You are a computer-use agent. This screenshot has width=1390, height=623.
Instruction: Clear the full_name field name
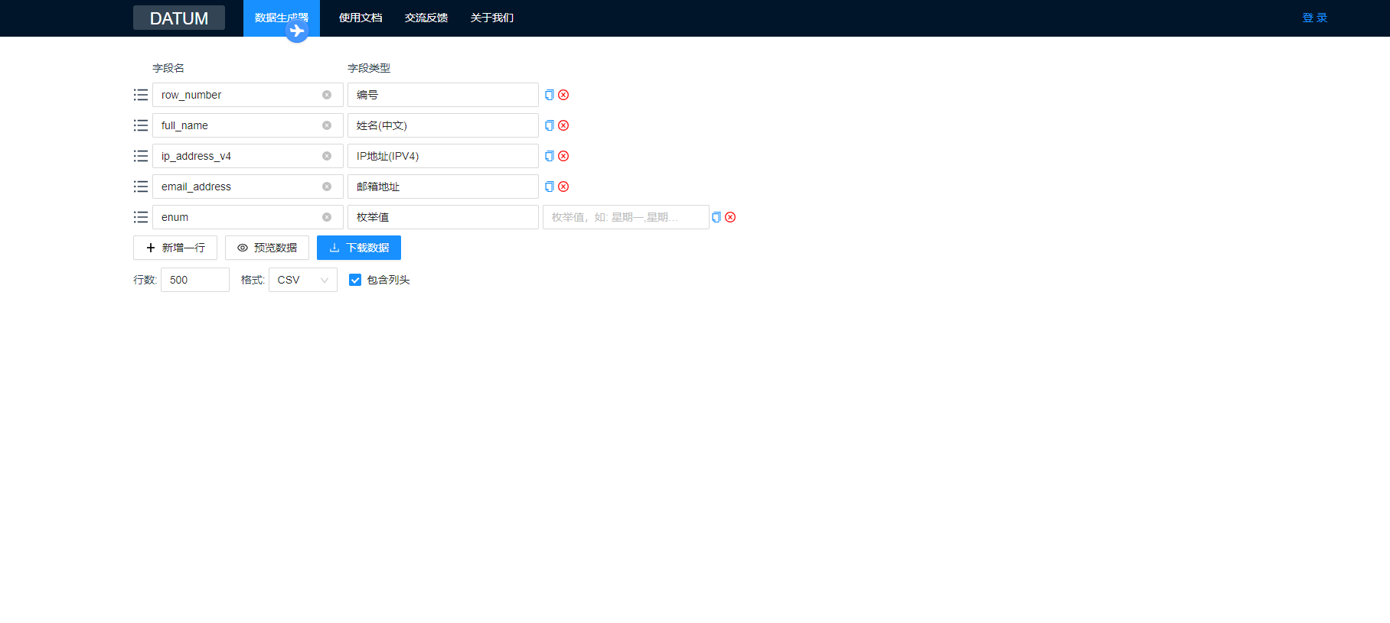[327, 125]
